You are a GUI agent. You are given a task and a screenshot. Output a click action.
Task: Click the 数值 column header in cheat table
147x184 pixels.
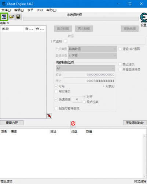[x=89, y=131]
